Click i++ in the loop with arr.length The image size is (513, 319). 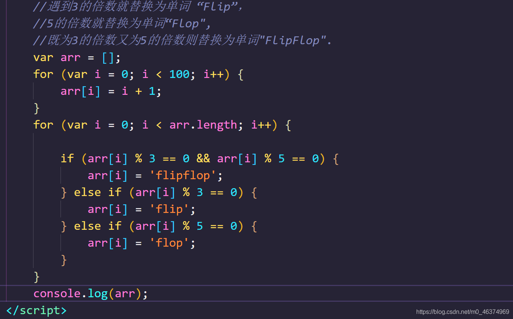261,124
